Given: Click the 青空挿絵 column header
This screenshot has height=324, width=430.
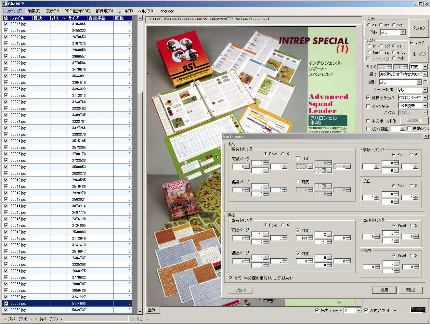Looking at the screenshot, I should pyautogui.click(x=100, y=18).
